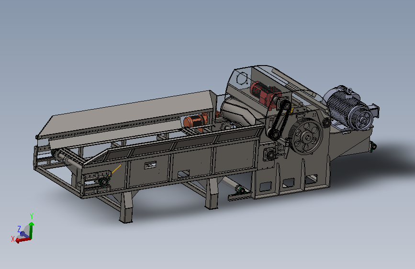This screenshot has height=269, width=415.
Task: Select the front support leg of conveyor
Action: tap(126, 207)
